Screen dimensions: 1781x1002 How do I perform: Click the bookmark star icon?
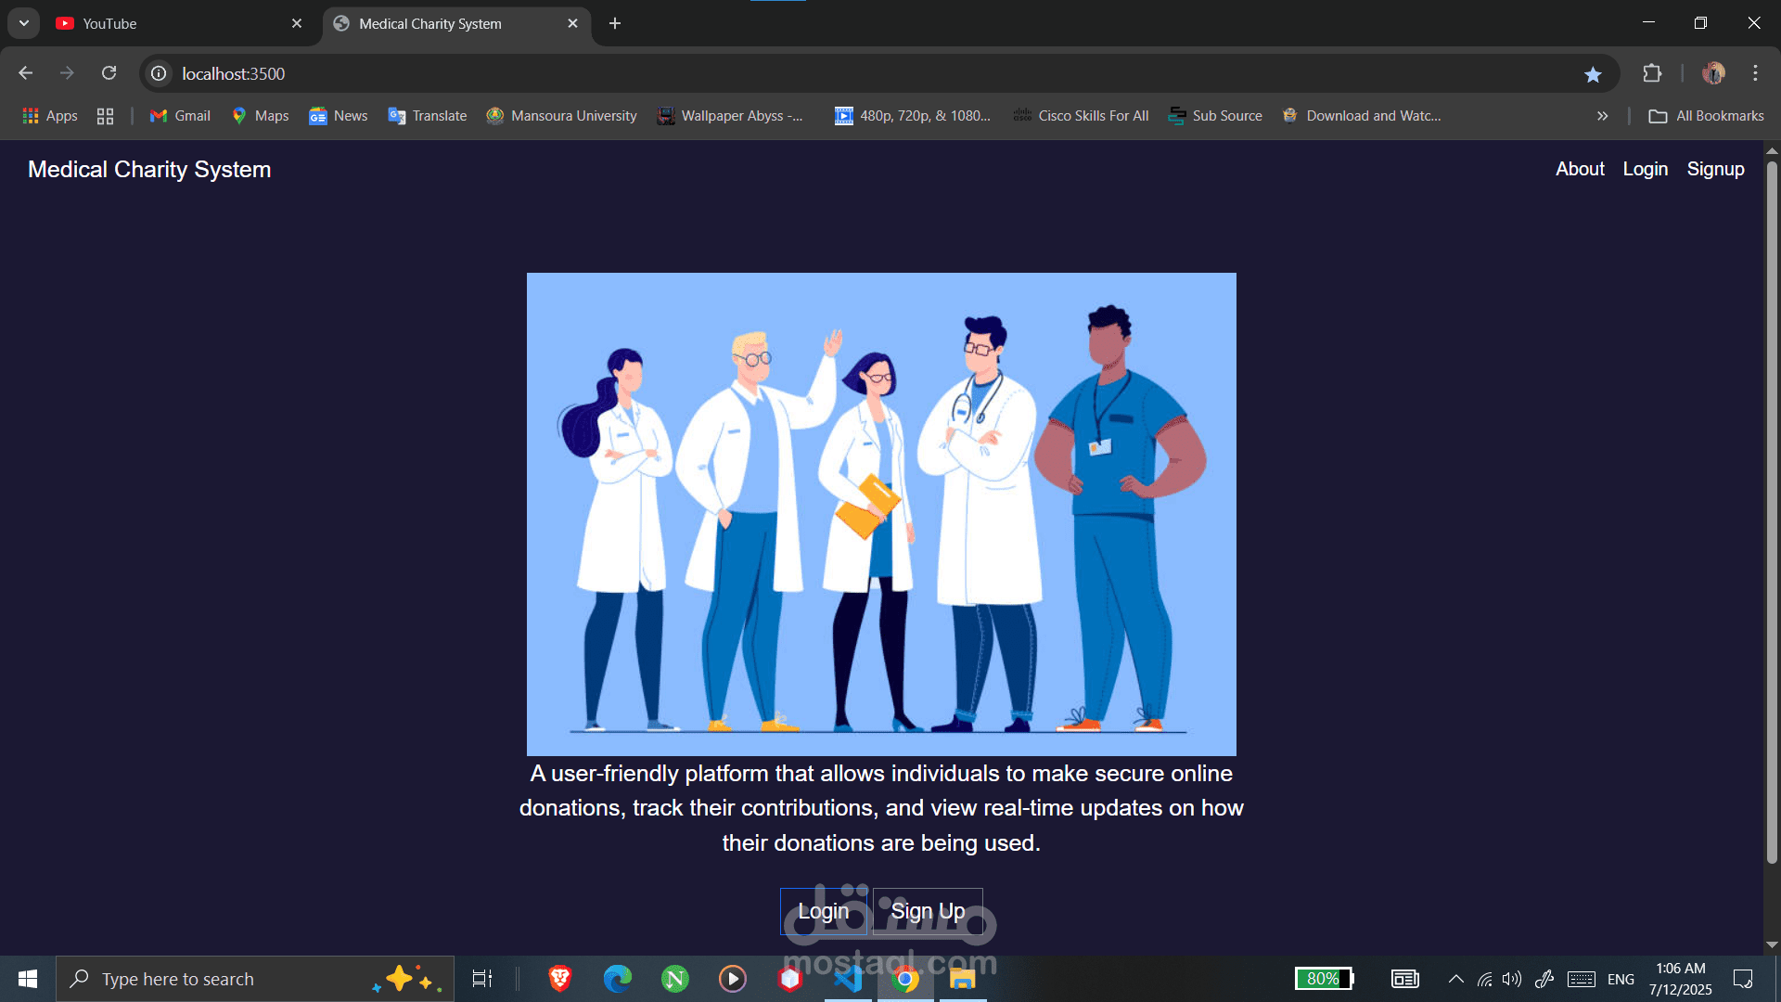[1593, 74]
